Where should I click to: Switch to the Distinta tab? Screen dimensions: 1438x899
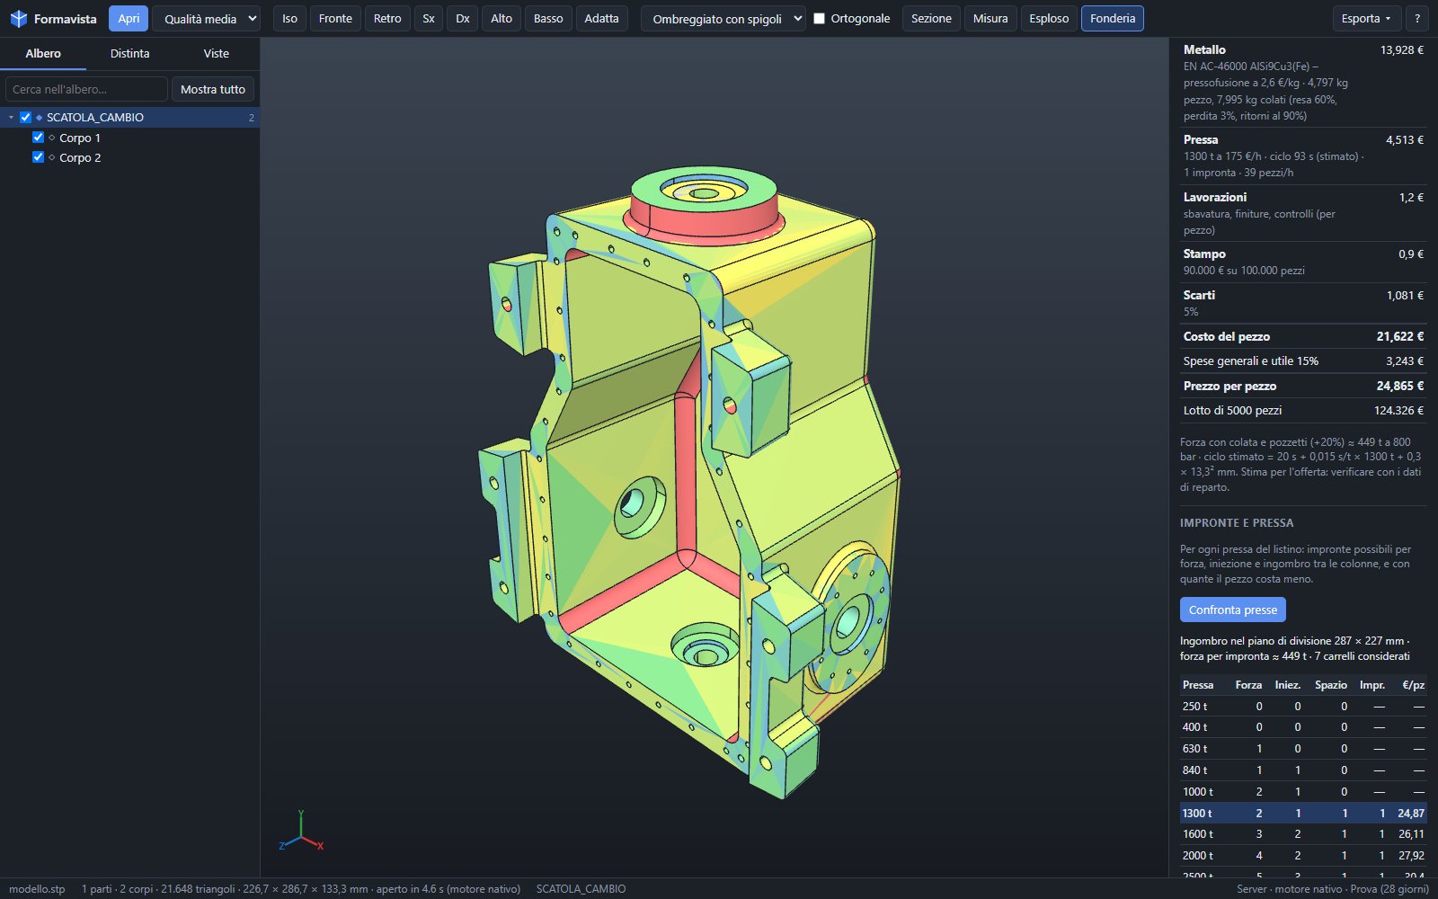tap(129, 54)
